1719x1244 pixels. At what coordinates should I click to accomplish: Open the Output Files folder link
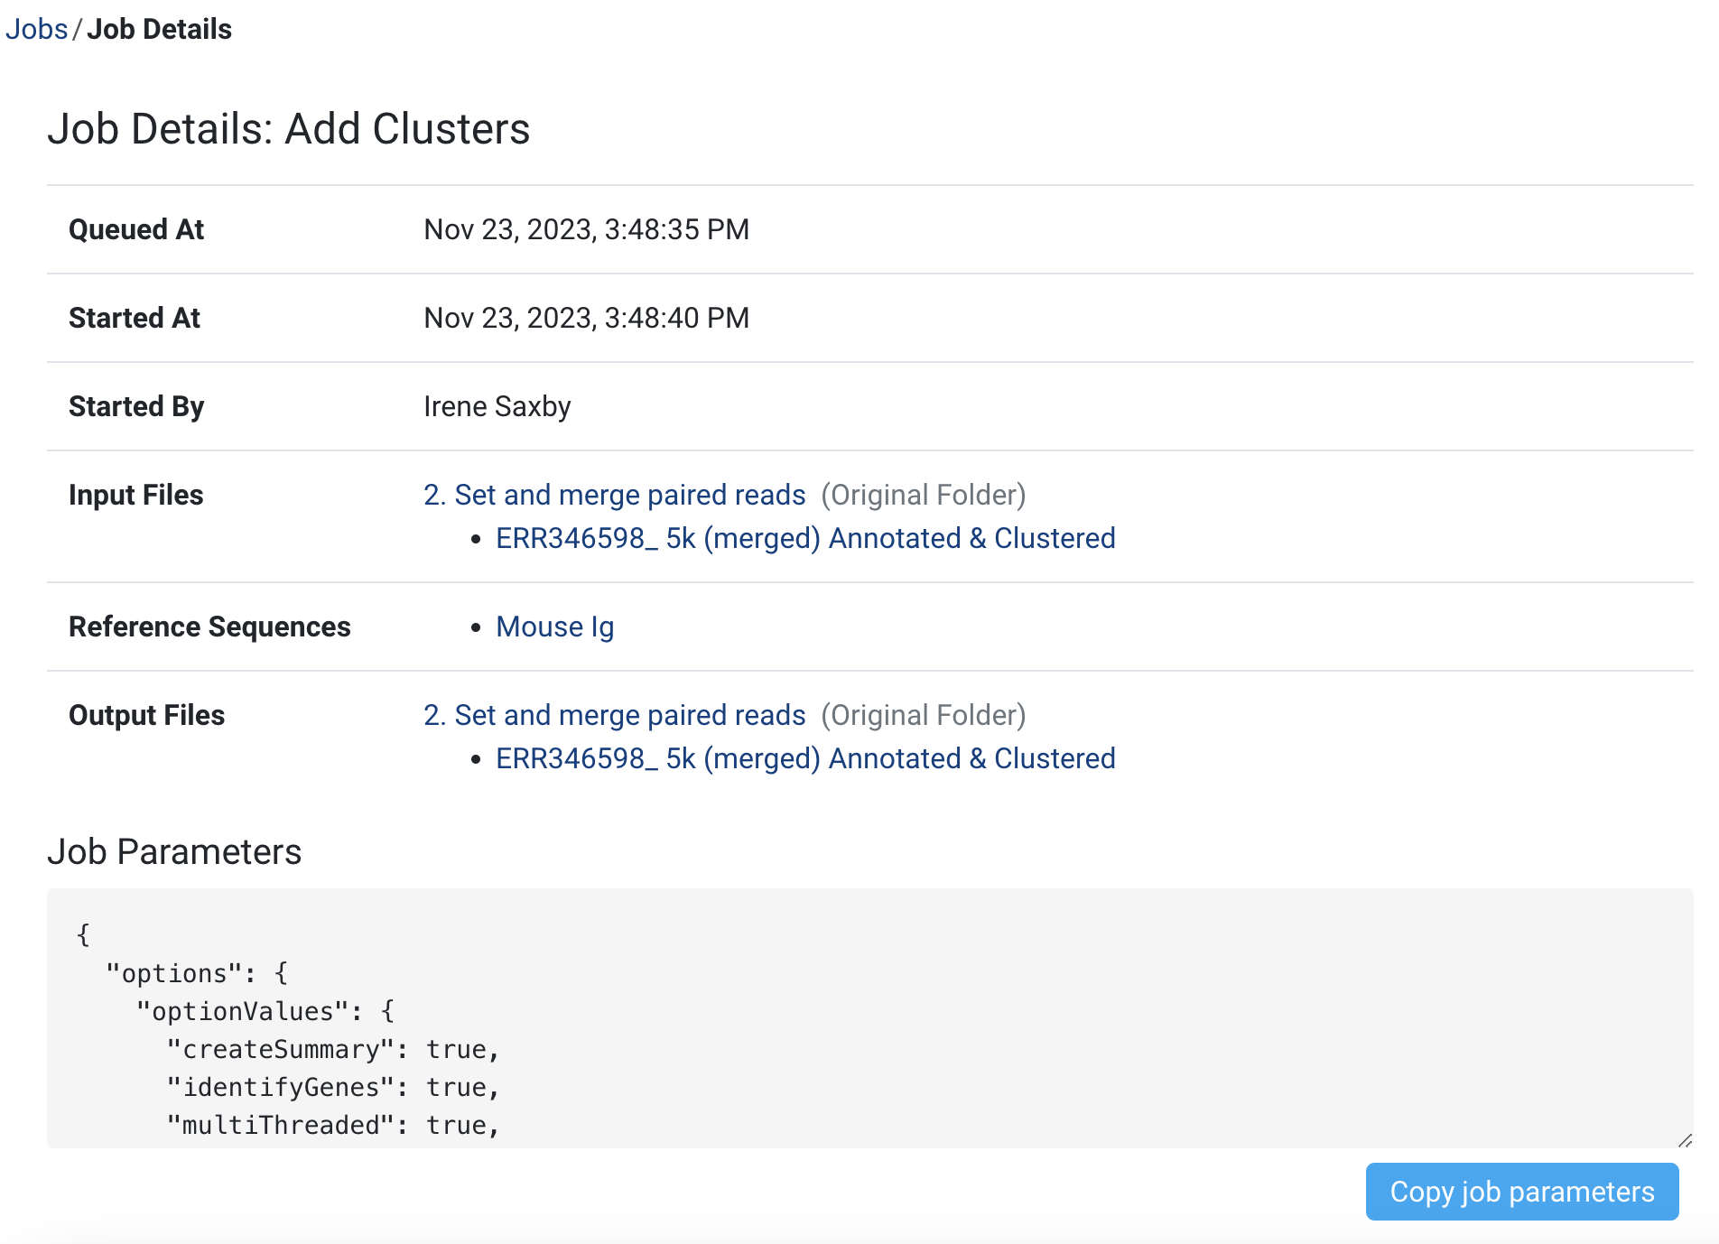pos(614,715)
